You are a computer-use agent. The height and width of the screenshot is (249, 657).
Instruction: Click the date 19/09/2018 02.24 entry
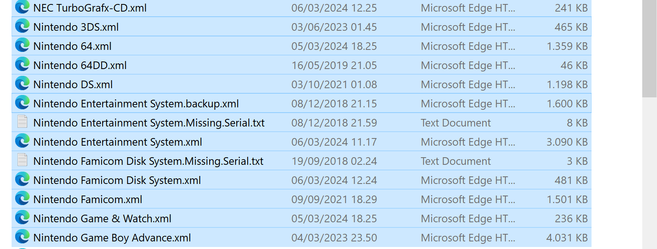pyautogui.click(x=334, y=161)
